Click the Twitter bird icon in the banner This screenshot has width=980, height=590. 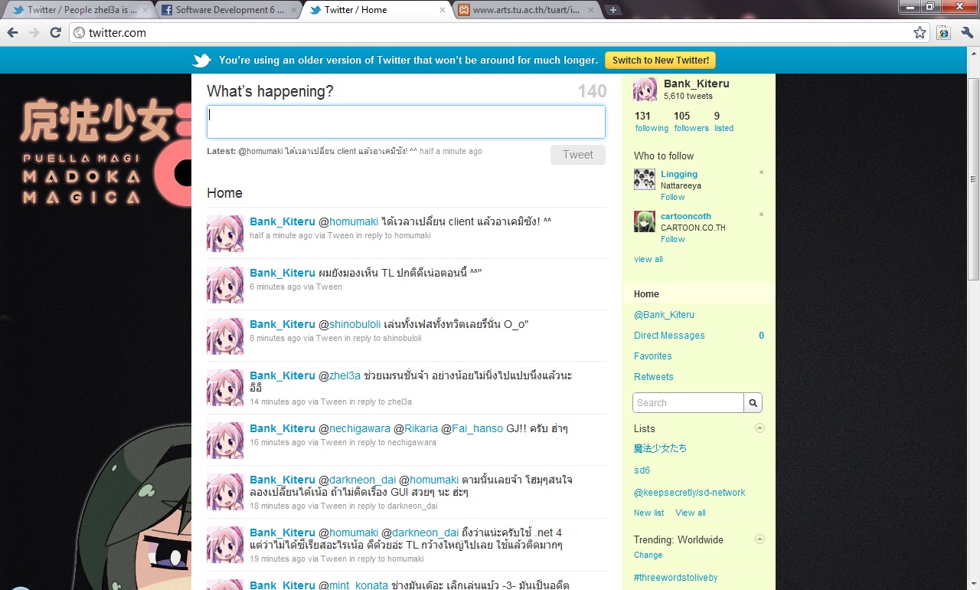click(201, 61)
